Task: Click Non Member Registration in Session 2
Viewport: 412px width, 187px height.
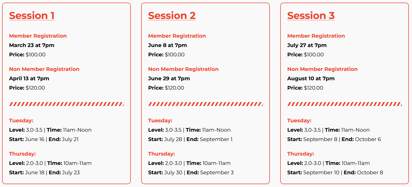Action: point(183,69)
